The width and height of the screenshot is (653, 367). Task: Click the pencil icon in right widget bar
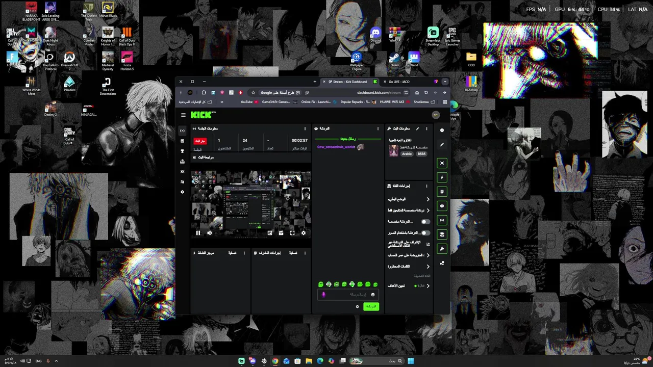(x=442, y=145)
